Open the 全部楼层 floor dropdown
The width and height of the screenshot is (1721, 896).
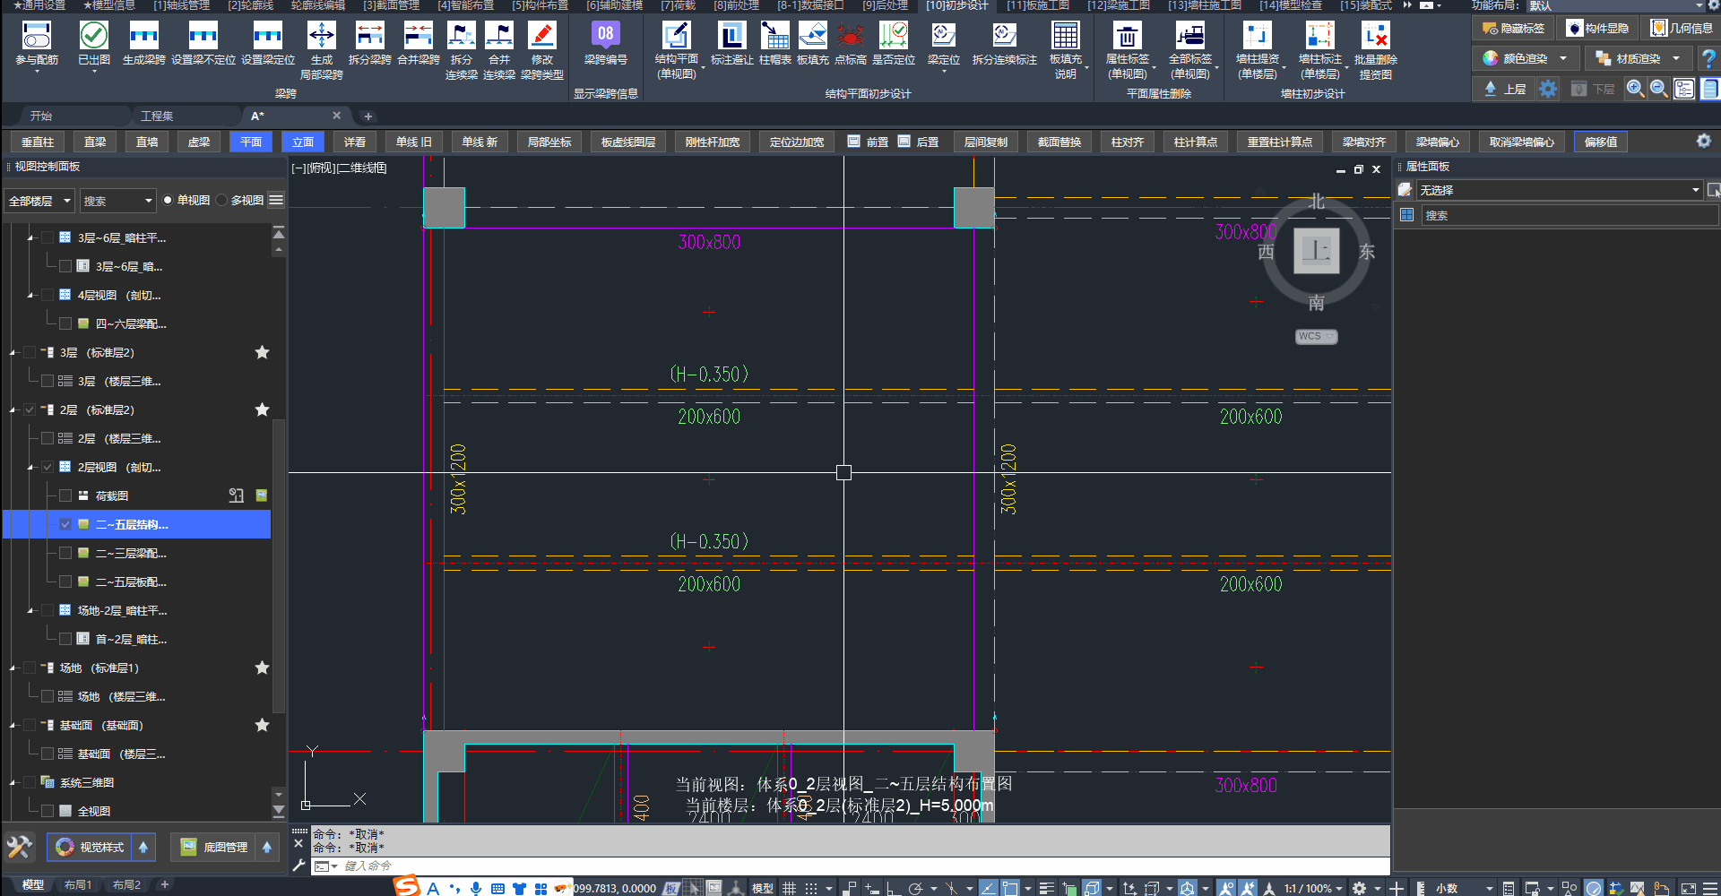pos(39,201)
